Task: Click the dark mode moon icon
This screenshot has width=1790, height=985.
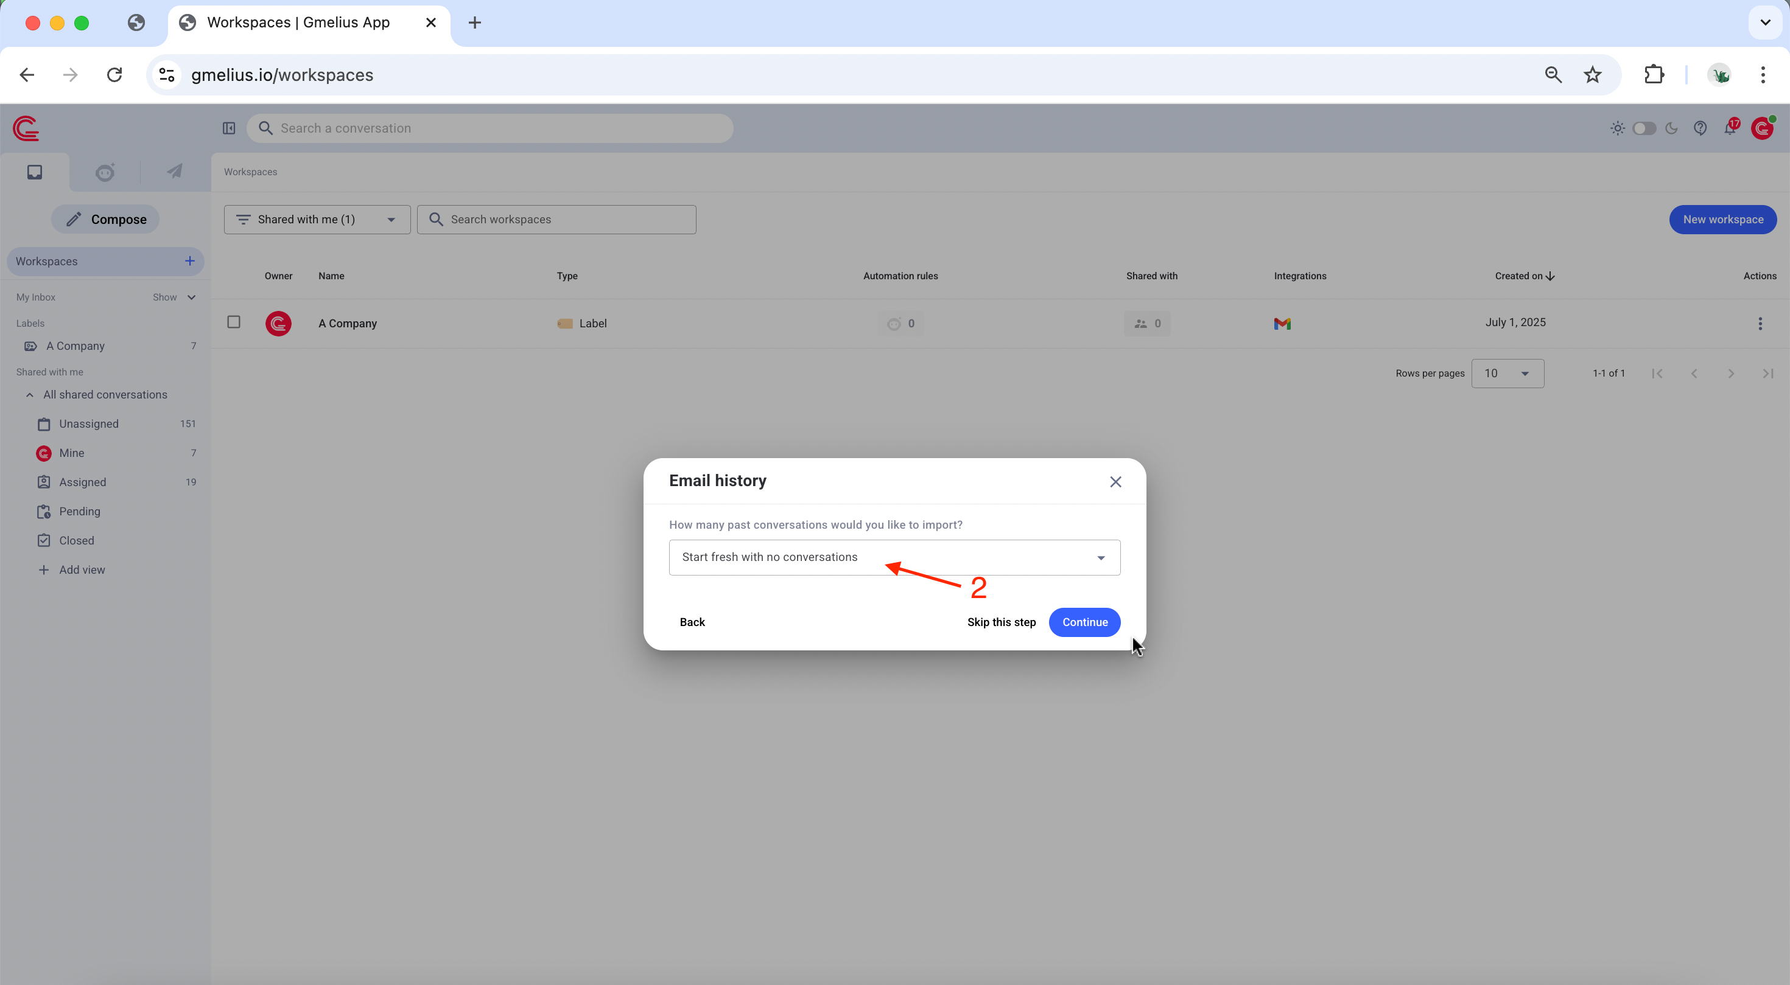Action: [x=1671, y=128]
